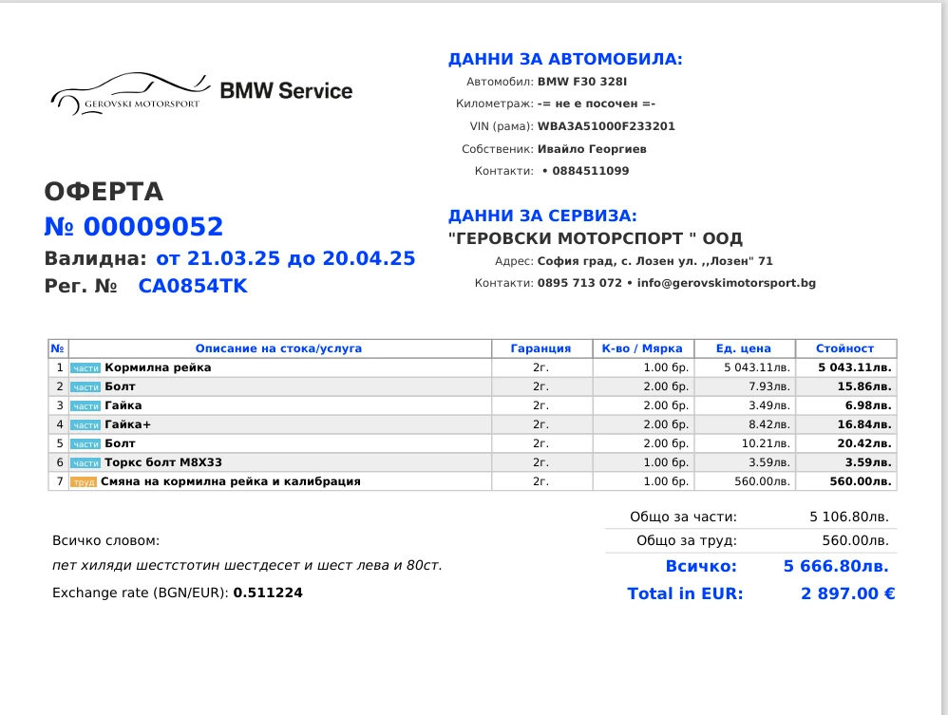Image resolution: width=948 pixels, height=715 pixels.
Task: Select registration number CA0854TK
Action: click(x=192, y=286)
